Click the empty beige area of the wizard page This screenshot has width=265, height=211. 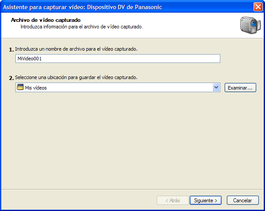pyautogui.click(x=131, y=140)
